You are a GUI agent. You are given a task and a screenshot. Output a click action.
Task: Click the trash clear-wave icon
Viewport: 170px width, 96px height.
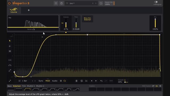(76, 81)
